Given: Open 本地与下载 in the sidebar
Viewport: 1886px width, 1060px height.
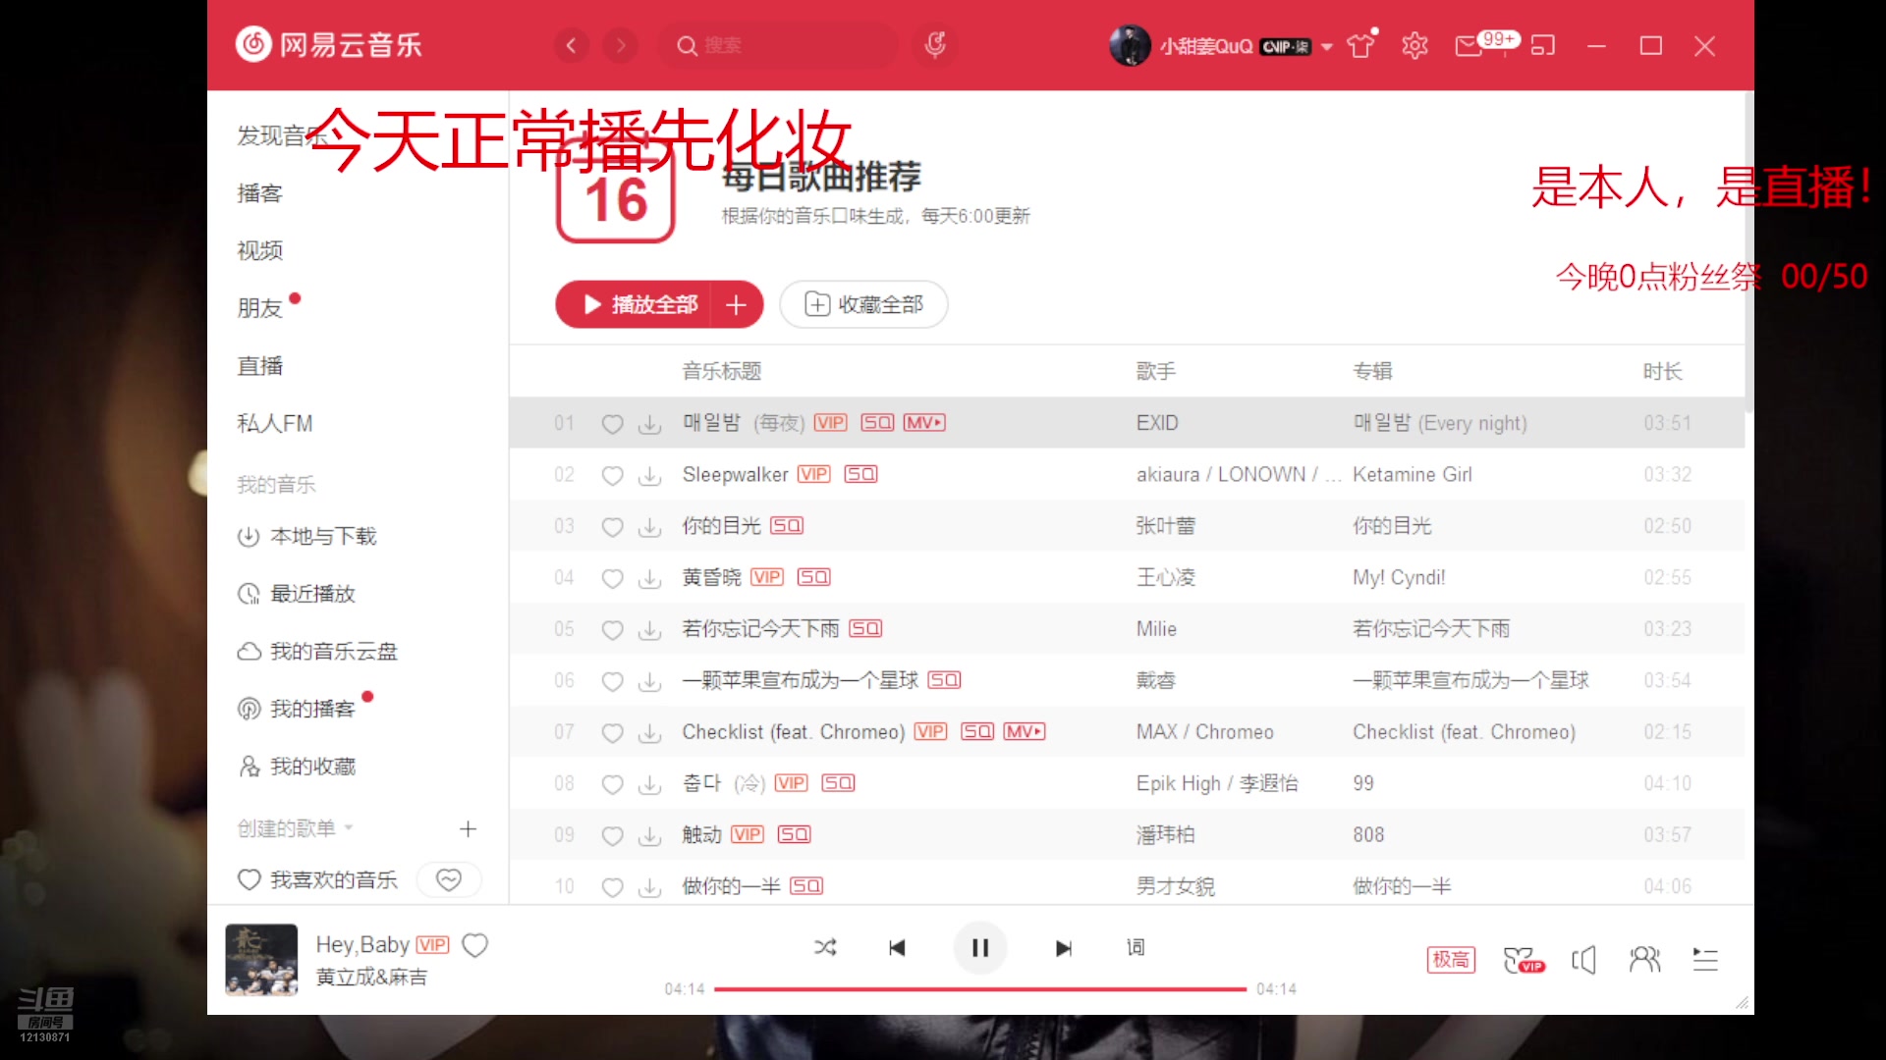Looking at the screenshot, I should point(307,537).
